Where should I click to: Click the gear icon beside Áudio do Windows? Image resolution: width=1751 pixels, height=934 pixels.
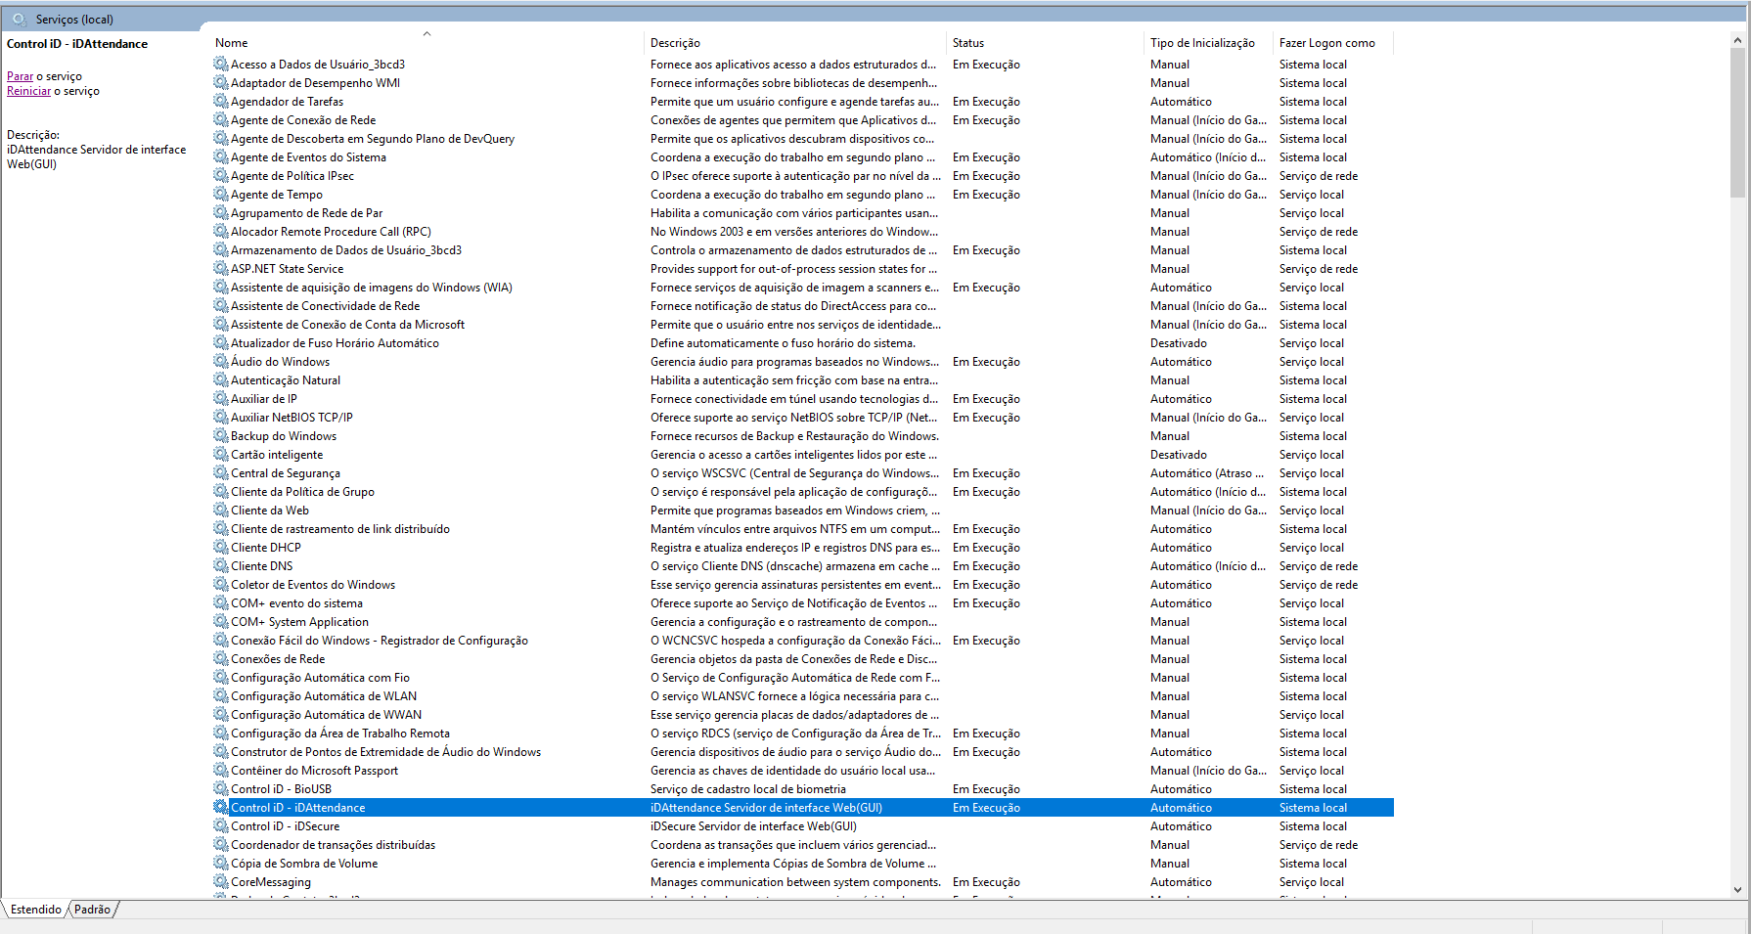coord(221,361)
